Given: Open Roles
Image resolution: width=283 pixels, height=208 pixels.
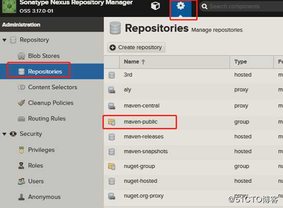Looking at the screenshot, I should click(36, 166).
